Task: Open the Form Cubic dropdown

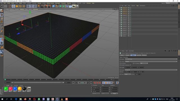Action: tap(127, 74)
